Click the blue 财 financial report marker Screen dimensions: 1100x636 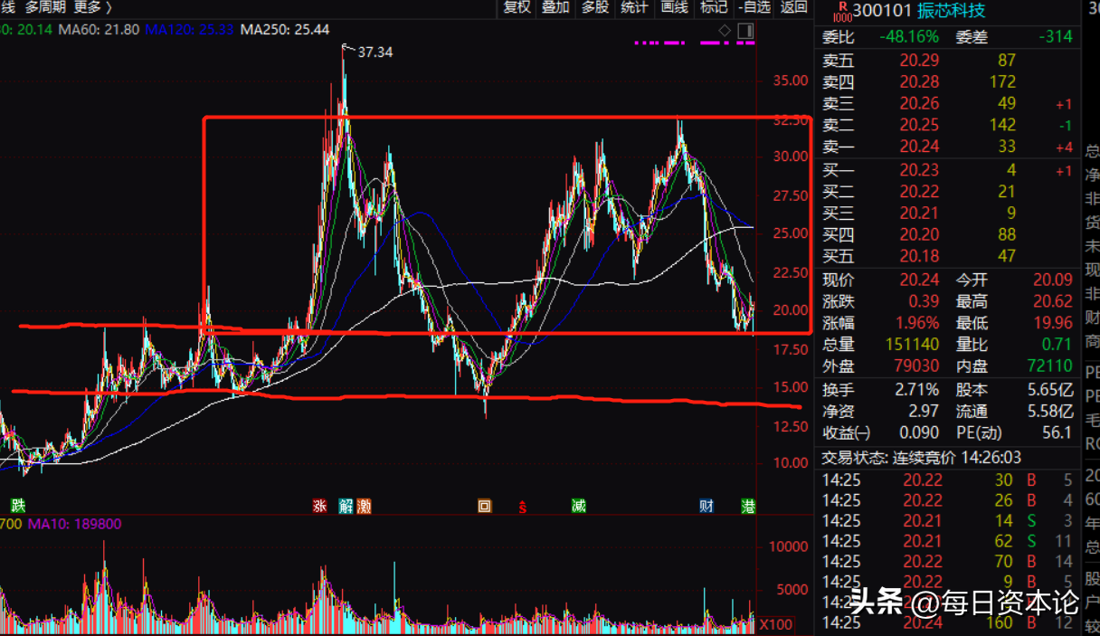(706, 506)
